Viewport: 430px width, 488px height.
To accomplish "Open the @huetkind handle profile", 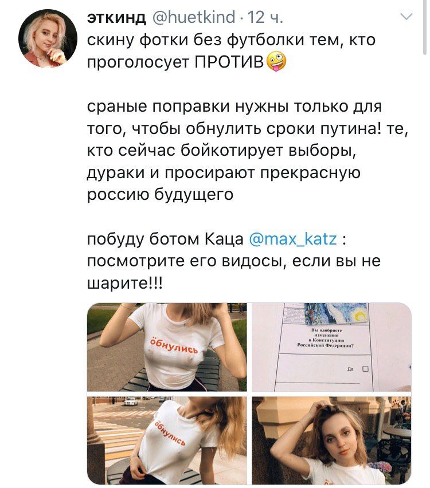I will click(x=194, y=17).
